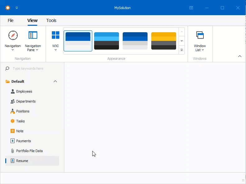
Task: Minimize the MySolution window
Action: tap(207, 8)
